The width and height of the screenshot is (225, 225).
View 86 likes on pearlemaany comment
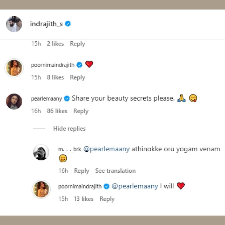tap(57, 111)
